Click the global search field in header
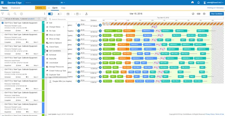 tap(42, 2)
